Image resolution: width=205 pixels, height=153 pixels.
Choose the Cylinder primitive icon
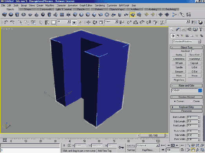pos(17,14)
